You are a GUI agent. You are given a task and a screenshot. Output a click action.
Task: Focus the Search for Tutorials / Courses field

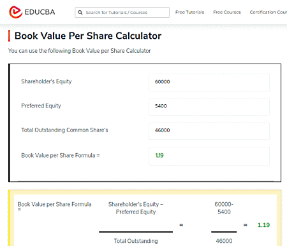(x=122, y=12)
